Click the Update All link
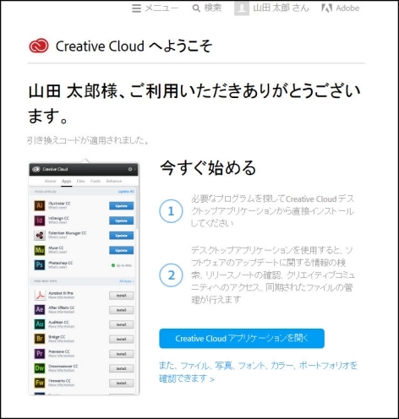 click(x=126, y=192)
